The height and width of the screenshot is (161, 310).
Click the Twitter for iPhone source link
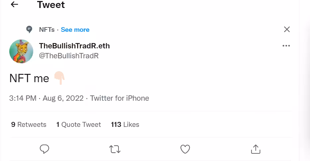point(119,98)
